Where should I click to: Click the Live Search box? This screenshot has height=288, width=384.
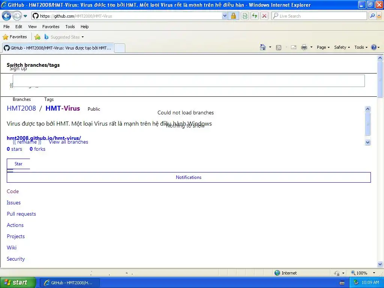[319, 16]
